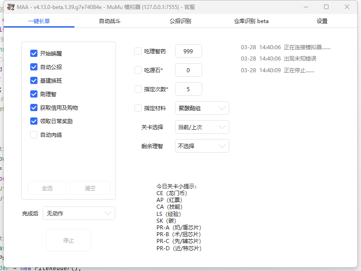Click the 全选 button
361x271 pixels.
(47, 188)
